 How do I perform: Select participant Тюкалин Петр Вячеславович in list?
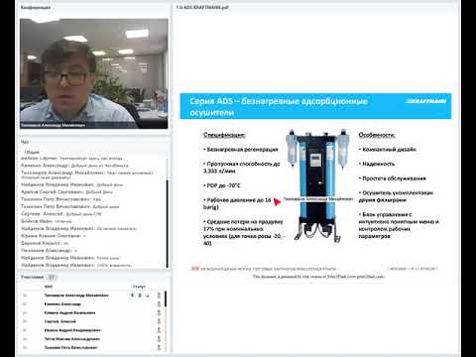point(70,347)
